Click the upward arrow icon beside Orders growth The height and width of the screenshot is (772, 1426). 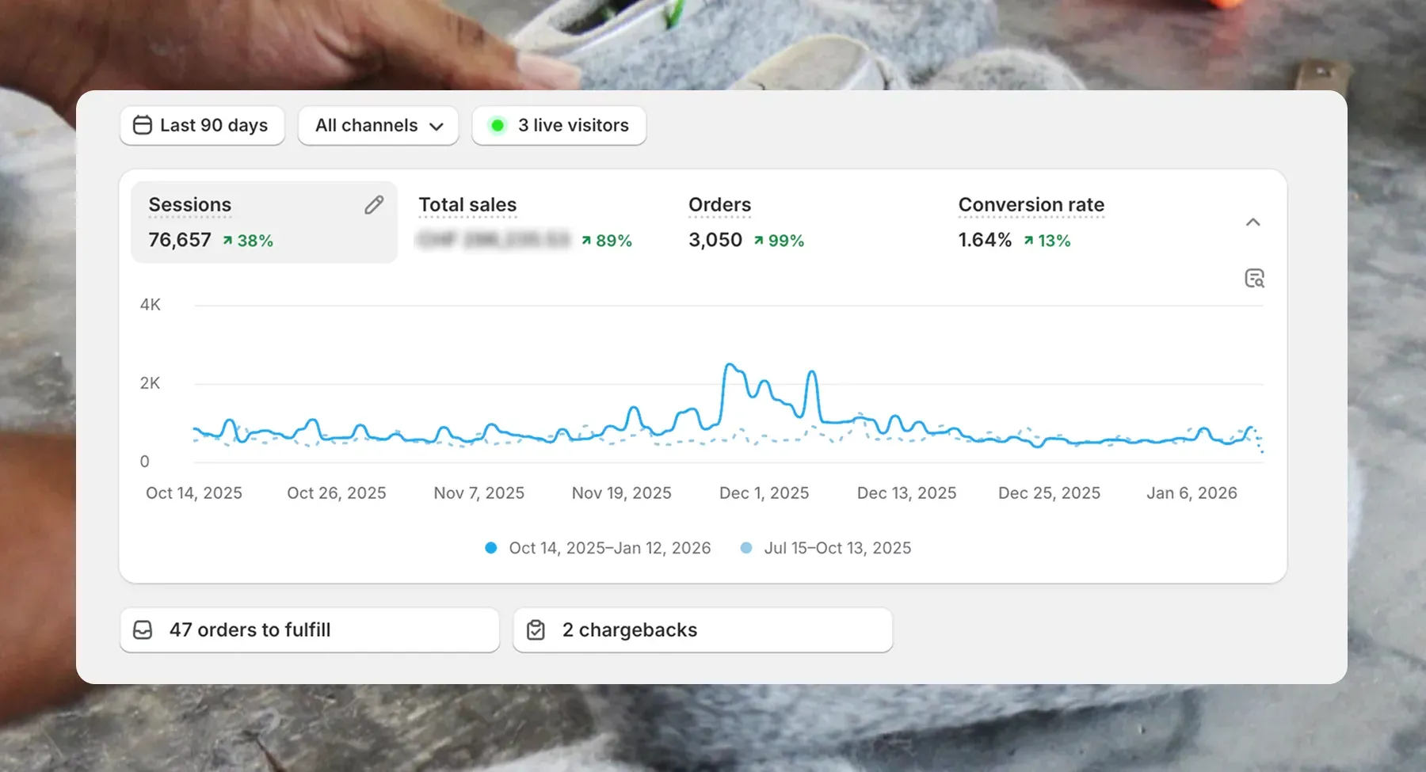758,240
